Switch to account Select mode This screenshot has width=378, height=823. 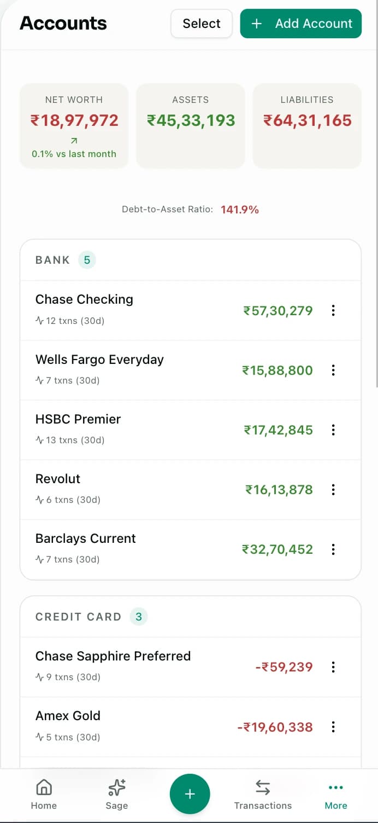pyautogui.click(x=201, y=24)
